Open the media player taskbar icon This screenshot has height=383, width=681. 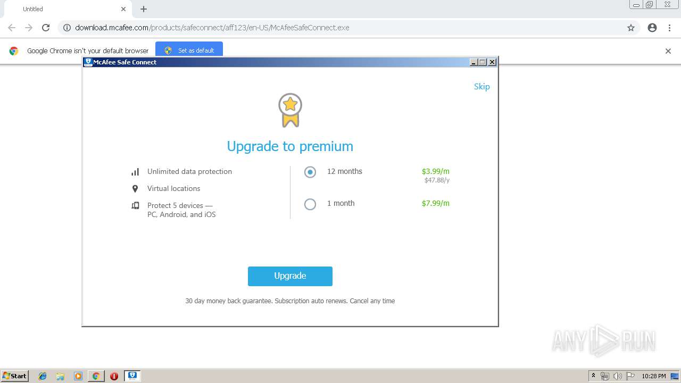tap(78, 376)
